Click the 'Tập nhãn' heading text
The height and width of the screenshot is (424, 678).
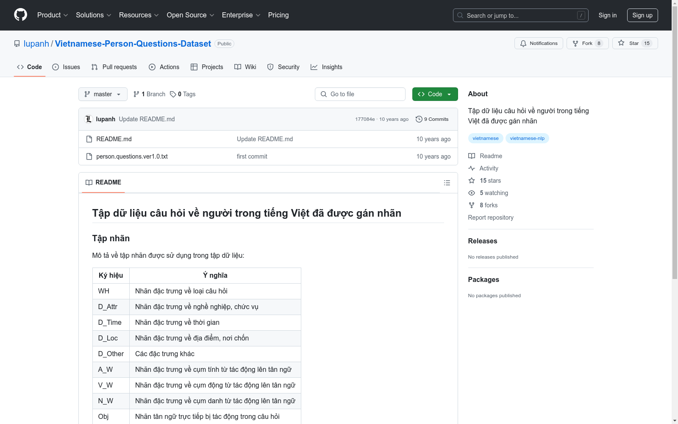click(111, 238)
